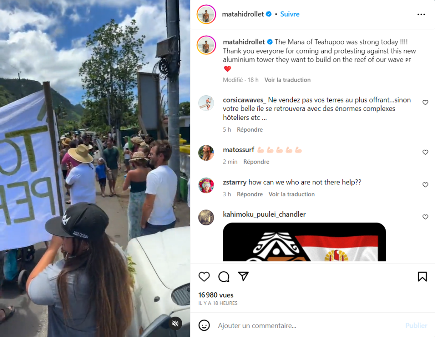Share post via paper plane icon

point(243,276)
